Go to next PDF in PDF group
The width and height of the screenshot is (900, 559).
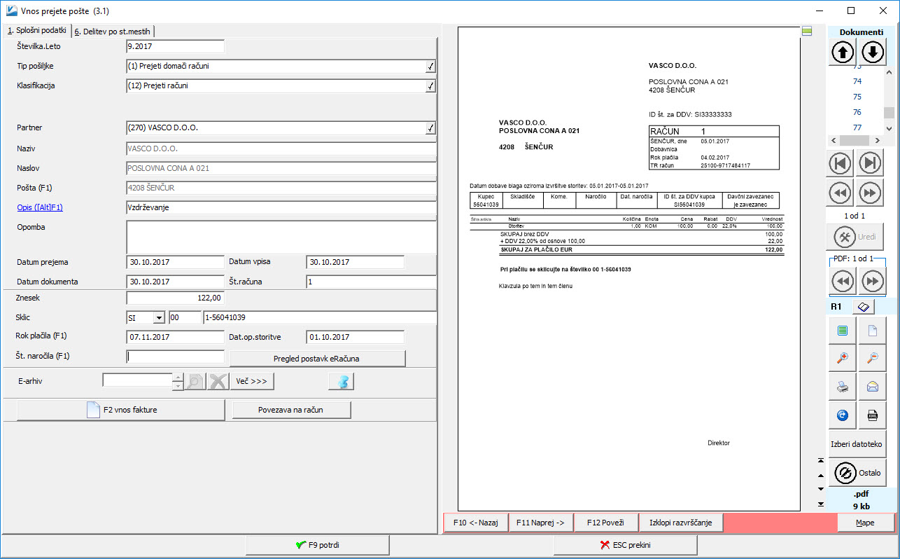[872, 282]
